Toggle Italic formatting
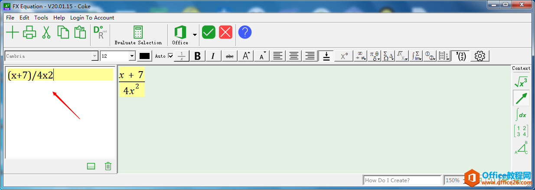535x190 pixels. tap(213, 56)
